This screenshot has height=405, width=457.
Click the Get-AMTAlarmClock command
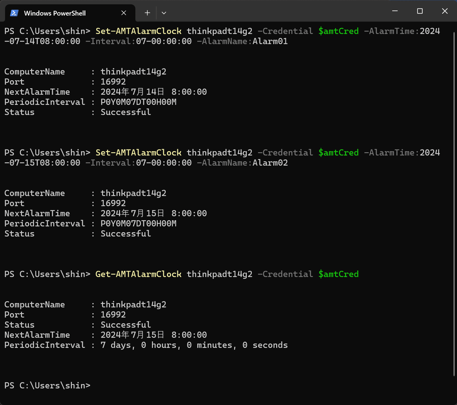[138, 274]
